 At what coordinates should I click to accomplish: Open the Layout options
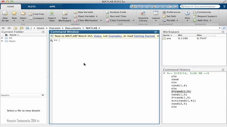(156, 16)
